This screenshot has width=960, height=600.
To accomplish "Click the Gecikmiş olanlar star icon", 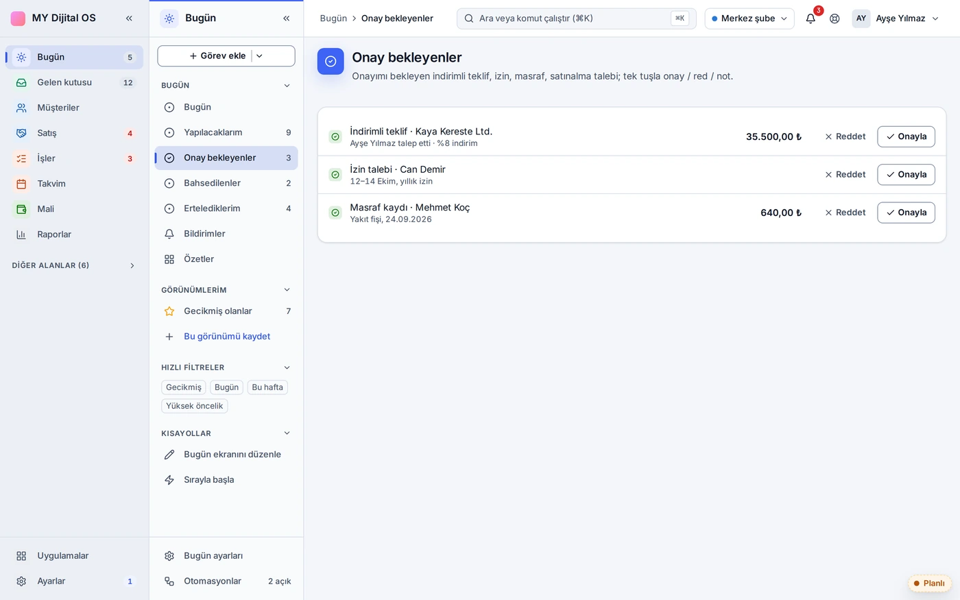I will point(169,311).
